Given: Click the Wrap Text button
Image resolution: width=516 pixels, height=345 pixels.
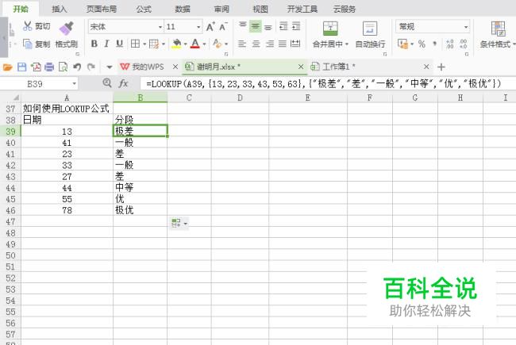Looking at the screenshot, I should pyautogui.click(x=370, y=35).
